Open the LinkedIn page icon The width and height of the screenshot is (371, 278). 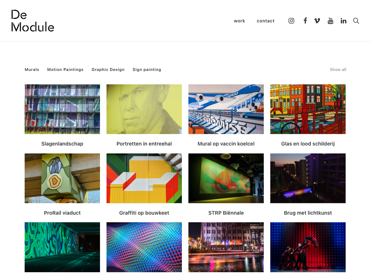click(343, 21)
